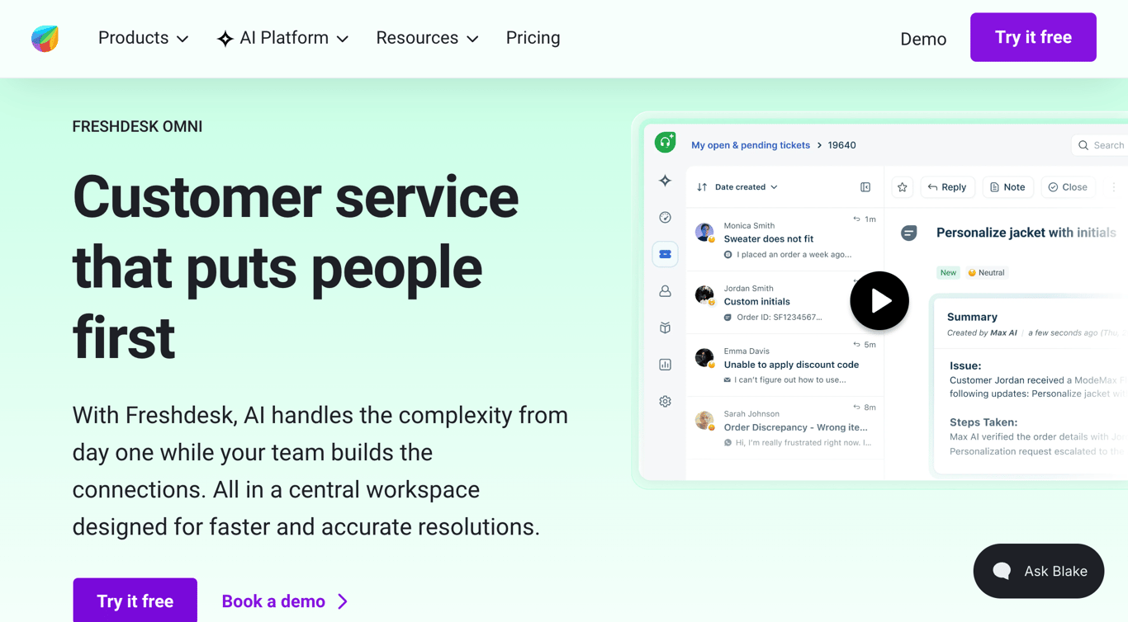Click Jordan Smith's avatar
This screenshot has width=1128, height=622.
(704, 295)
